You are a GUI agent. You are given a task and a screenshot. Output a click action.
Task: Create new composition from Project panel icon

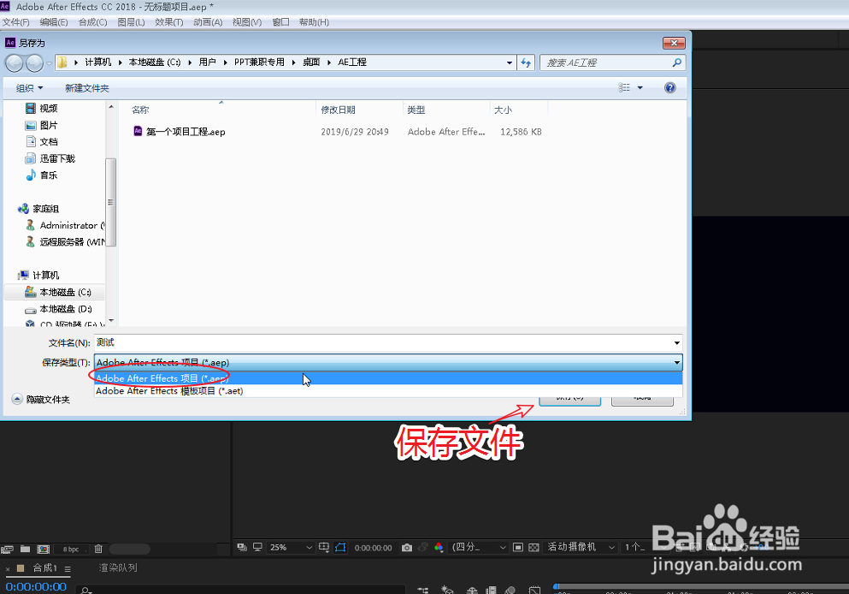pos(44,549)
